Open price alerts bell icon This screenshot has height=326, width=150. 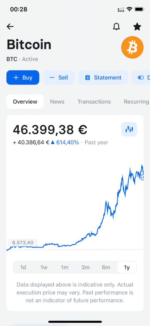coord(116,26)
